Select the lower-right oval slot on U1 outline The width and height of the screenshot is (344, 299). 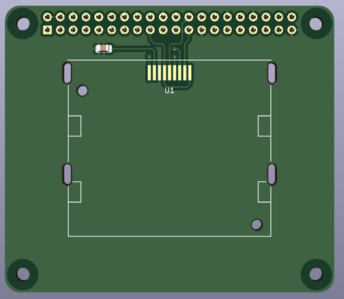(272, 174)
